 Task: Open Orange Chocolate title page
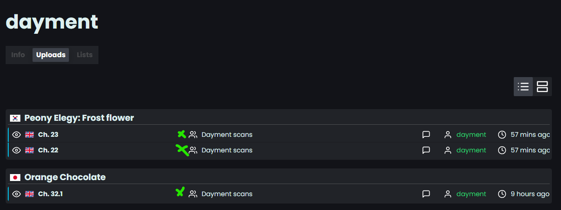65,177
